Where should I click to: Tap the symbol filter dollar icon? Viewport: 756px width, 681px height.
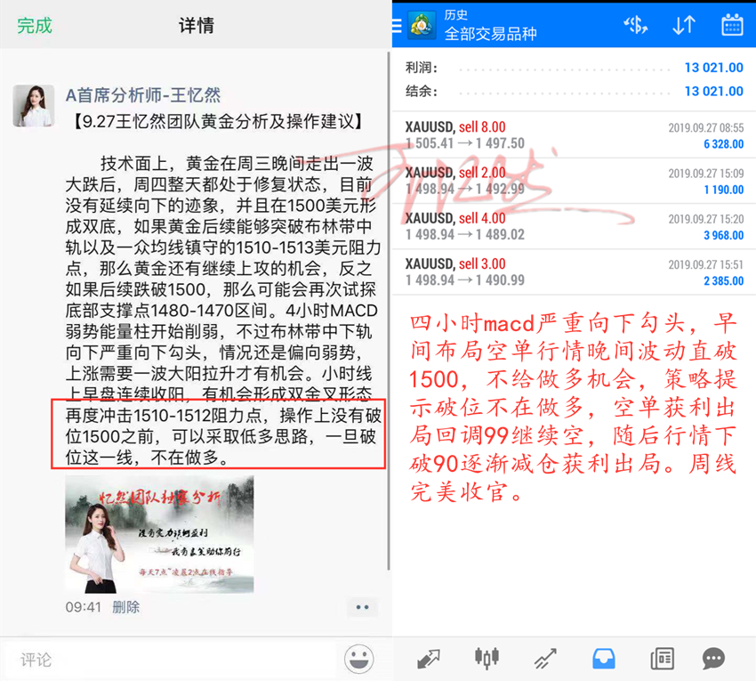point(635,25)
